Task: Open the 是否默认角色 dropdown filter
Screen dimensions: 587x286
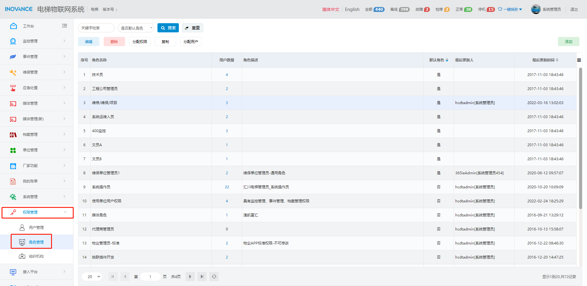Action: coord(136,28)
